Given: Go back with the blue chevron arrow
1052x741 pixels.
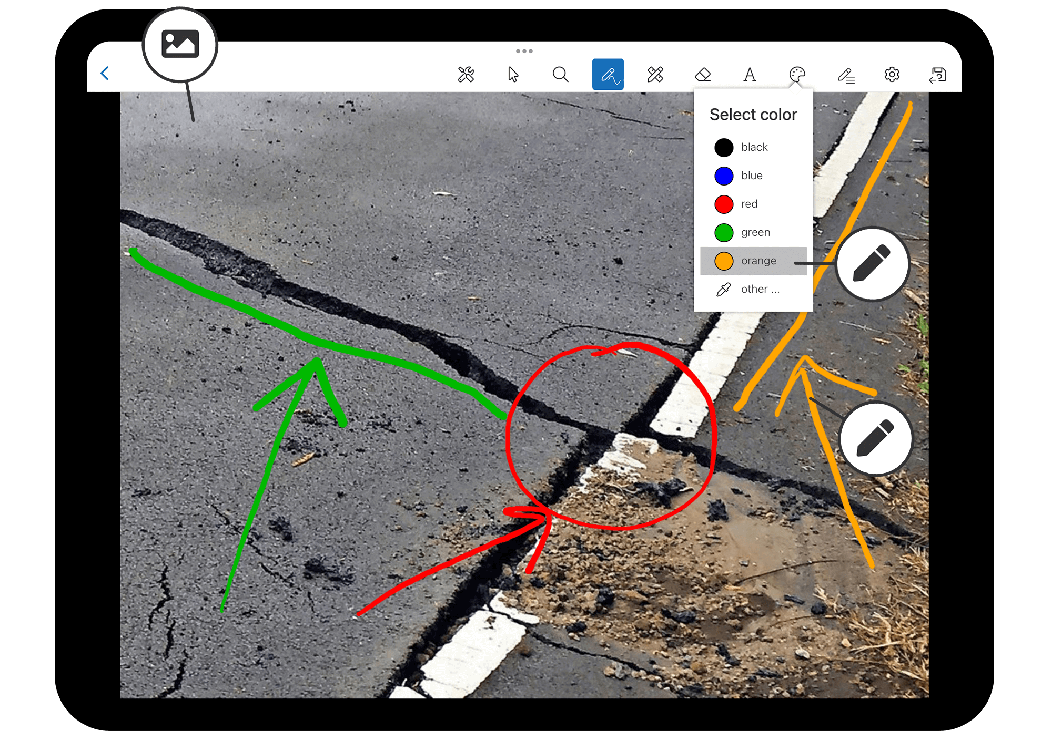Looking at the screenshot, I should pos(105,73).
